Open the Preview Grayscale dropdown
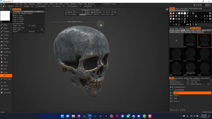The height and width of the screenshot is (119, 212). click(36, 31)
